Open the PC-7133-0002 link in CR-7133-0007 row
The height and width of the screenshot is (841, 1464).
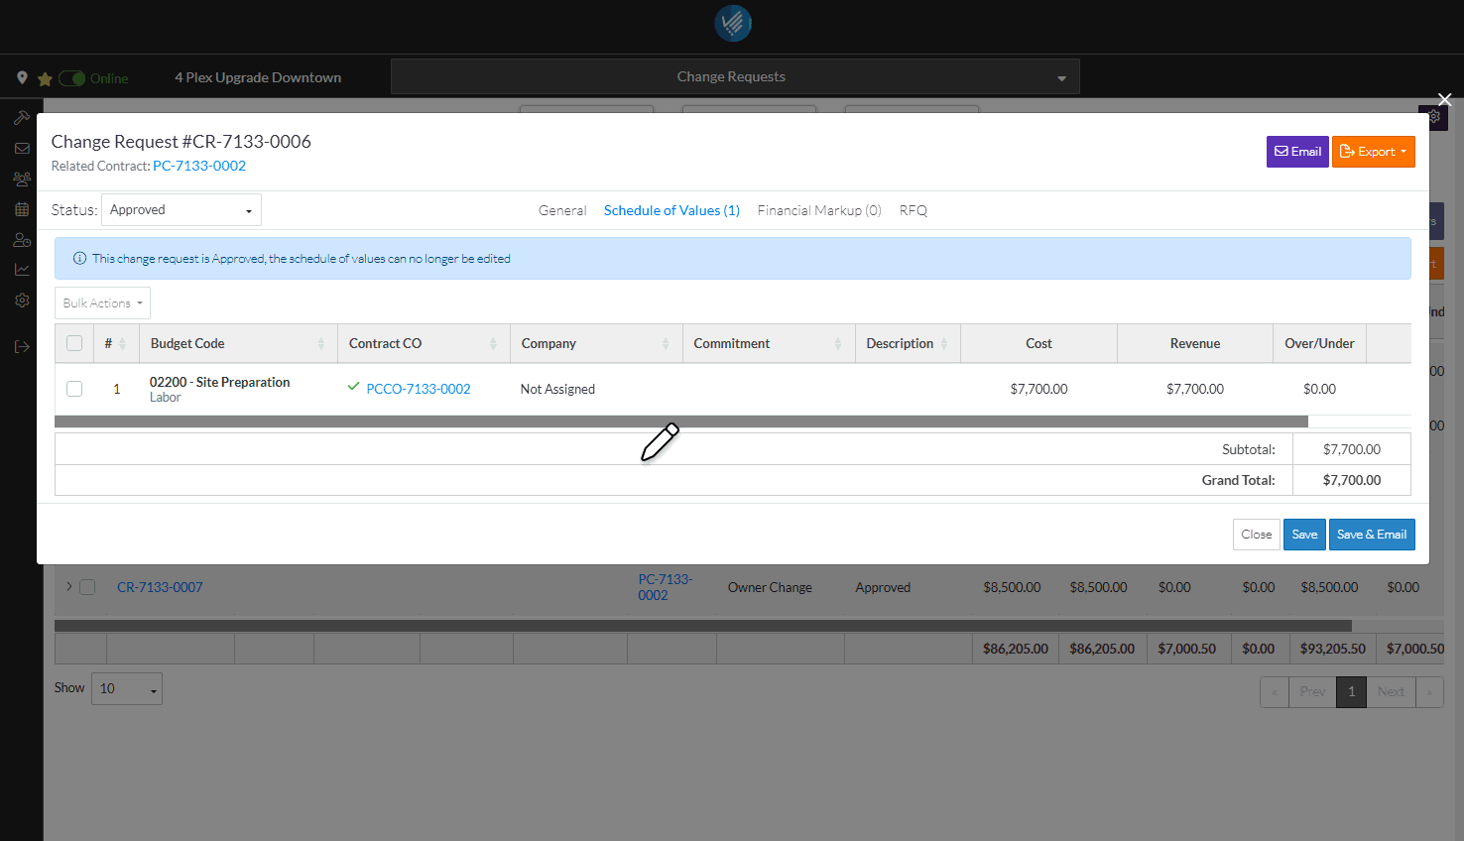click(x=666, y=587)
